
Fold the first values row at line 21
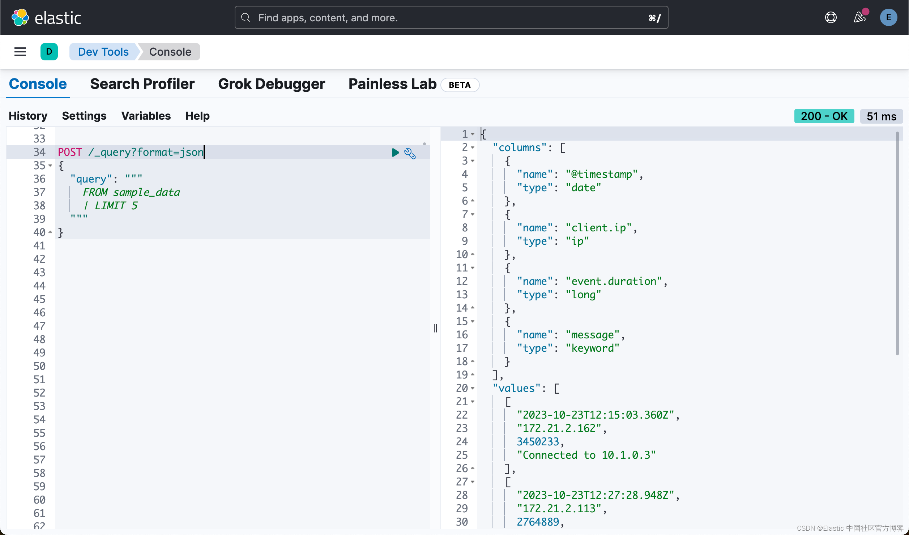point(473,402)
